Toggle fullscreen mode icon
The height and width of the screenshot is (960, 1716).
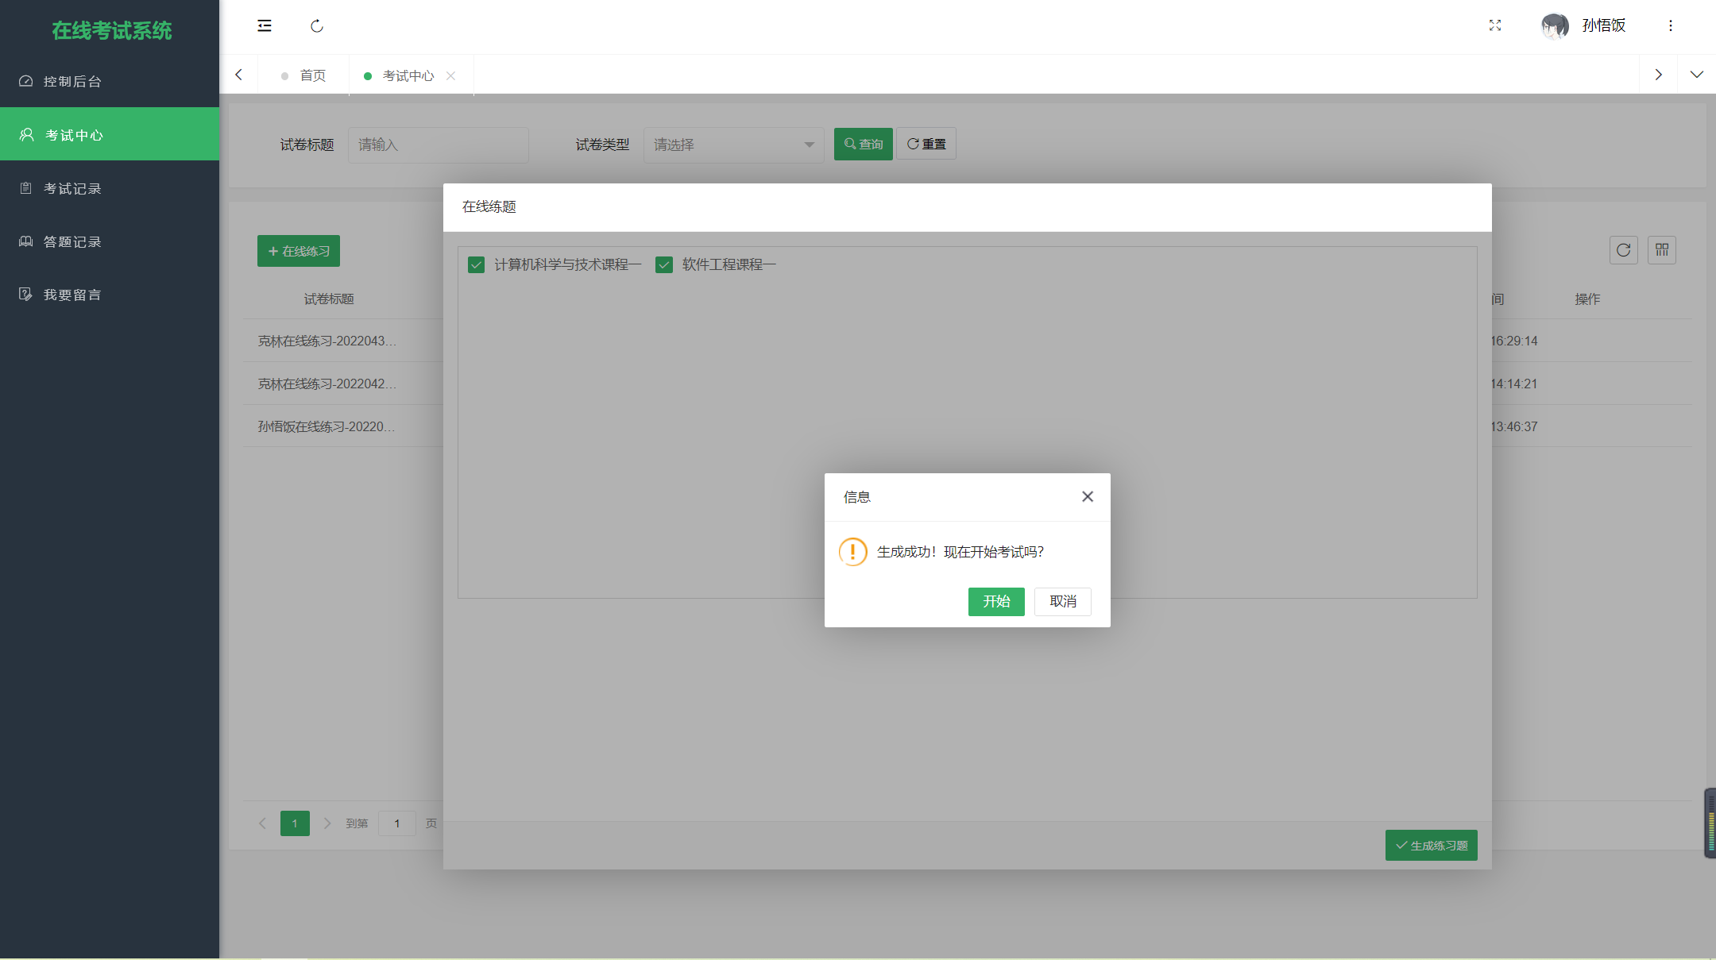coord(1495,25)
